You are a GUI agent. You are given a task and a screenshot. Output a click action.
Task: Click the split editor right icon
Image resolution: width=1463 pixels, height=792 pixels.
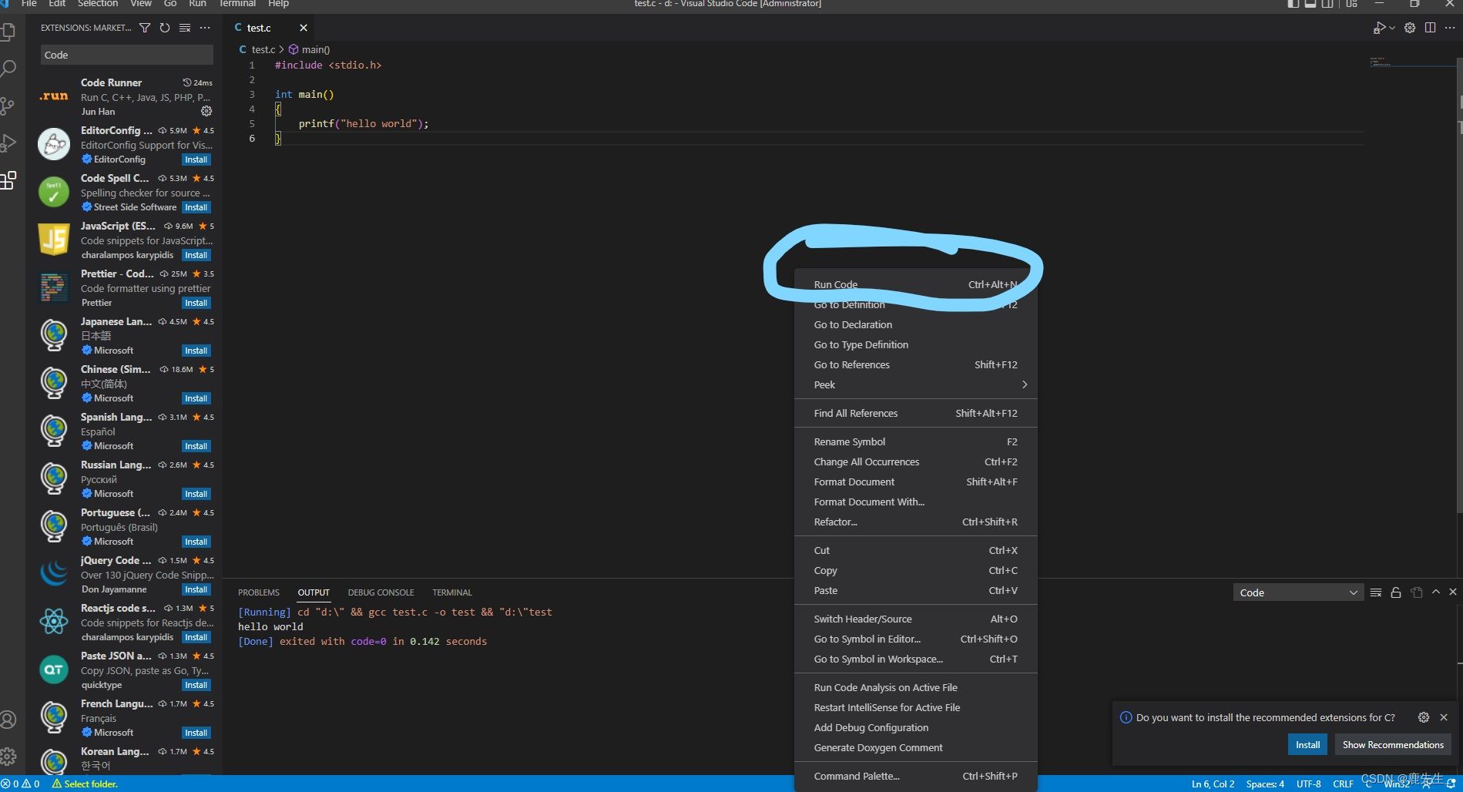[x=1430, y=28]
